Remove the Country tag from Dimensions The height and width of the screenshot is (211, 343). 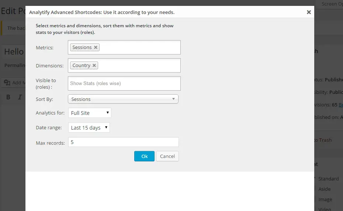pyautogui.click(x=94, y=65)
